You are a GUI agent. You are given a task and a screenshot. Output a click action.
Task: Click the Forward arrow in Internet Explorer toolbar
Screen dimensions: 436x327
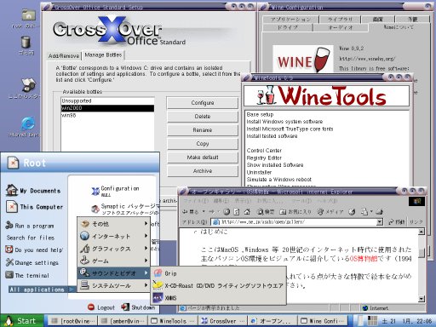point(211,211)
